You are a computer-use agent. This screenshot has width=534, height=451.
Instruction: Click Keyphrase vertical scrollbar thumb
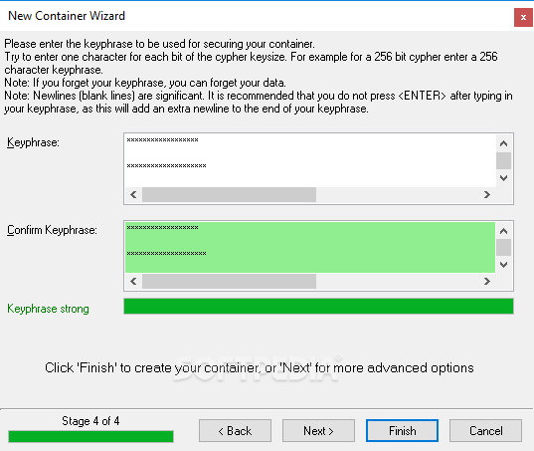click(x=504, y=160)
